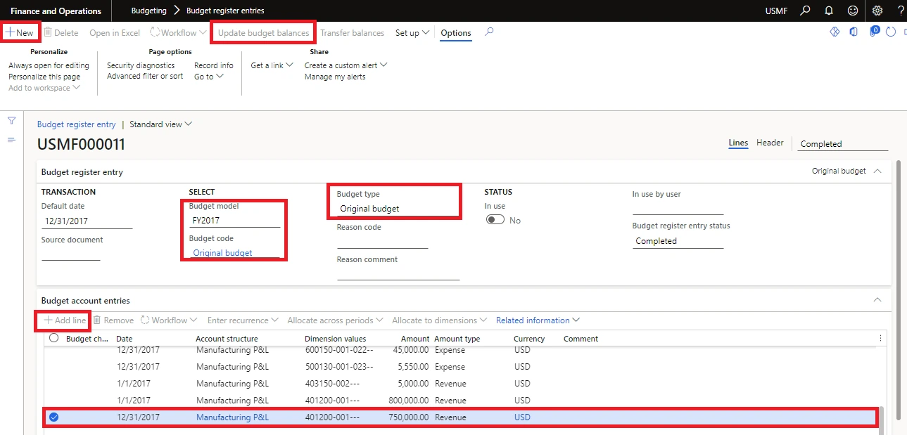907x435 pixels.
Task: Click the Delete button
Action: coord(61,33)
